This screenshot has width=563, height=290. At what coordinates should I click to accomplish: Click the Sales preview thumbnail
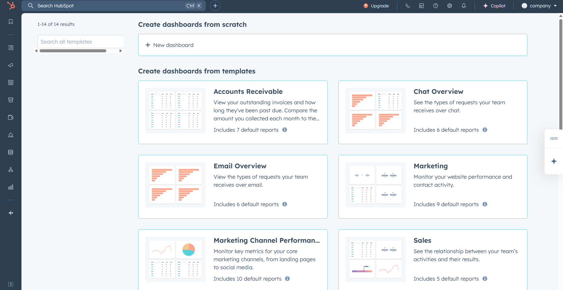(376, 259)
